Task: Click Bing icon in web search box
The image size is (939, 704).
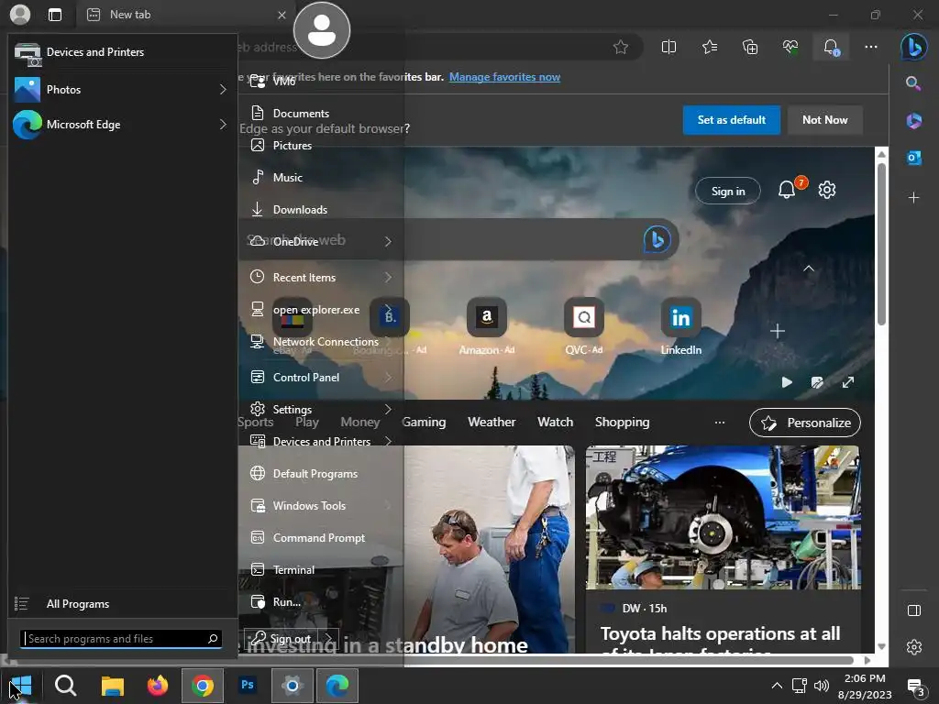Action: click(657, 239)
